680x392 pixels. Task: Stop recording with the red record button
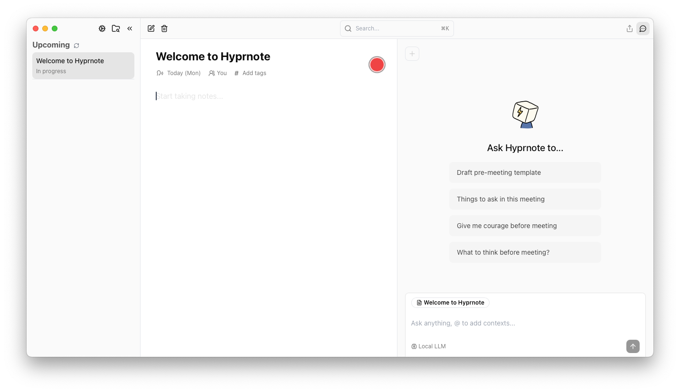[x=377, y=64]
